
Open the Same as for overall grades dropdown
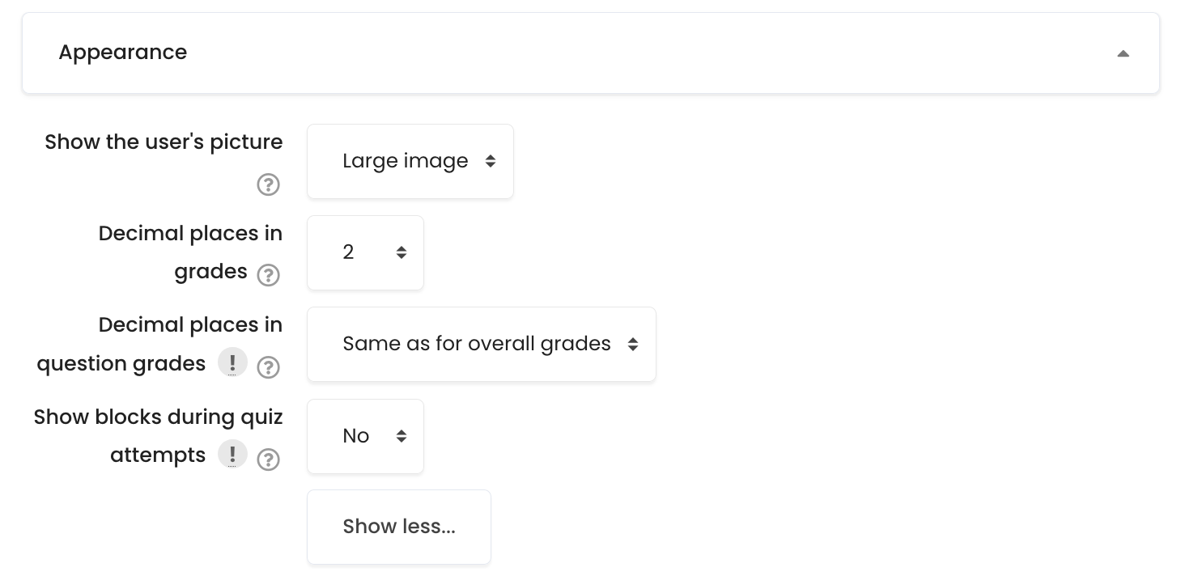point(481,344)
